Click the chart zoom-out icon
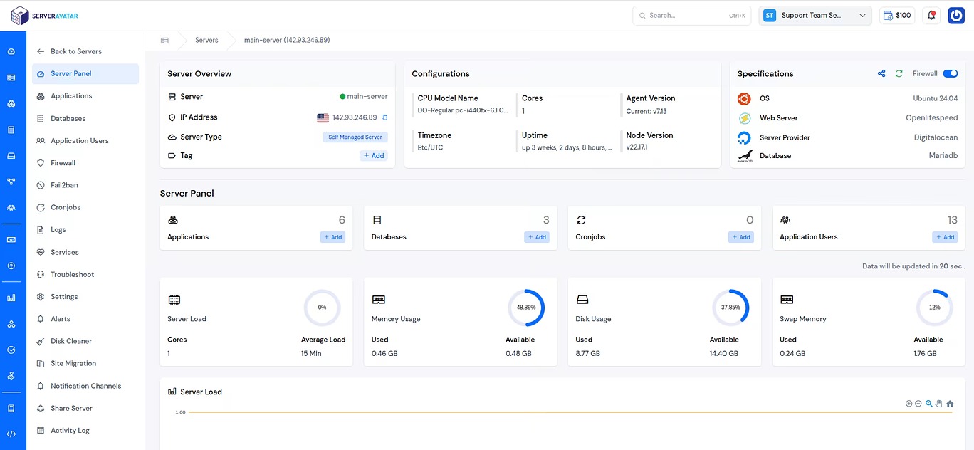974x450 pixels. tap(918, 403)
